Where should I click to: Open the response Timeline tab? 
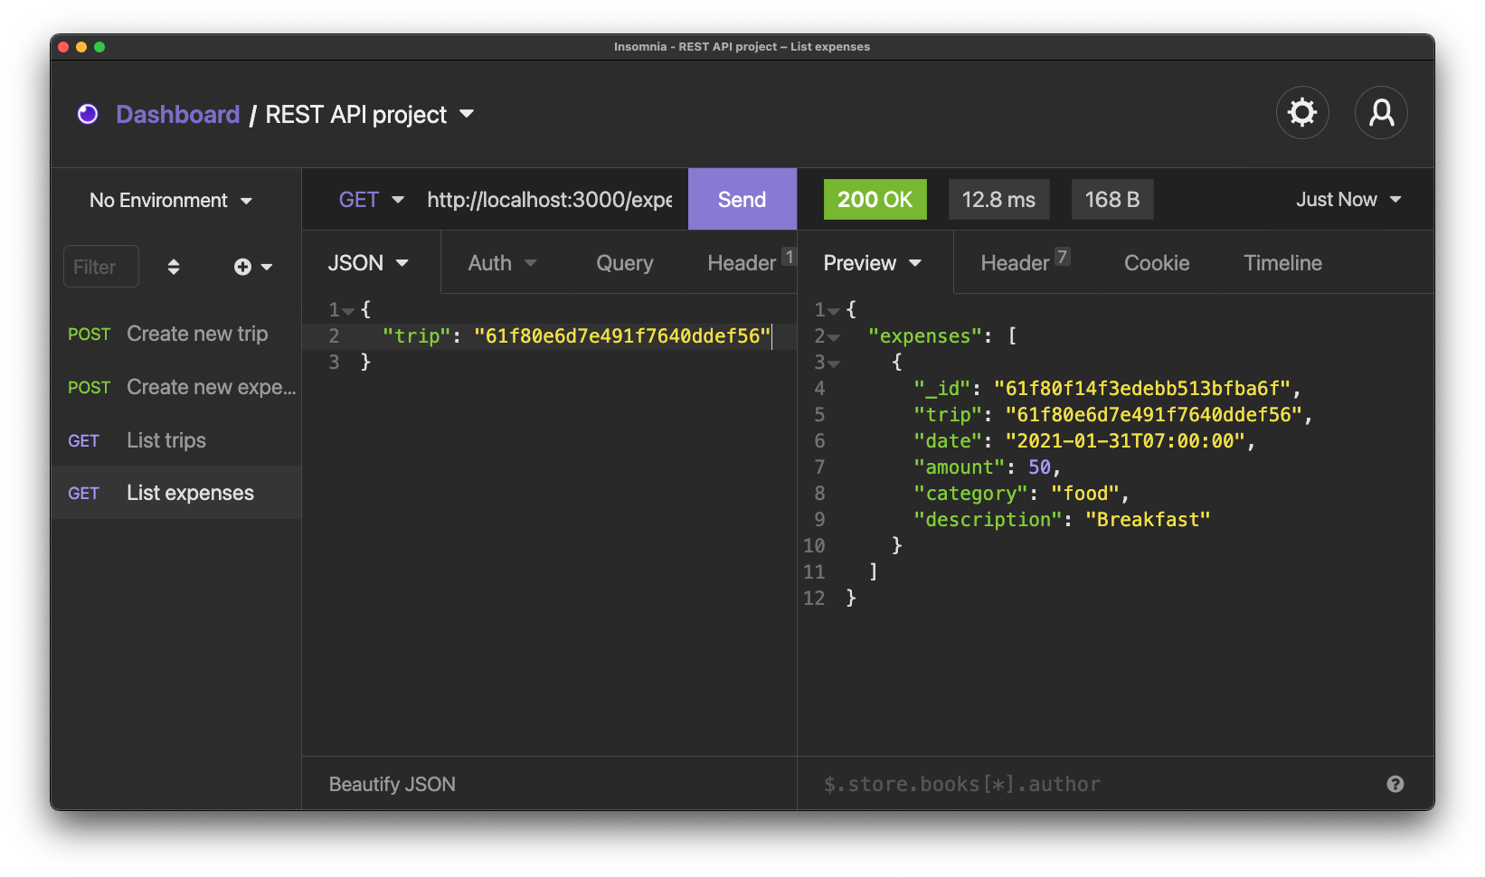pos(1282,263)
